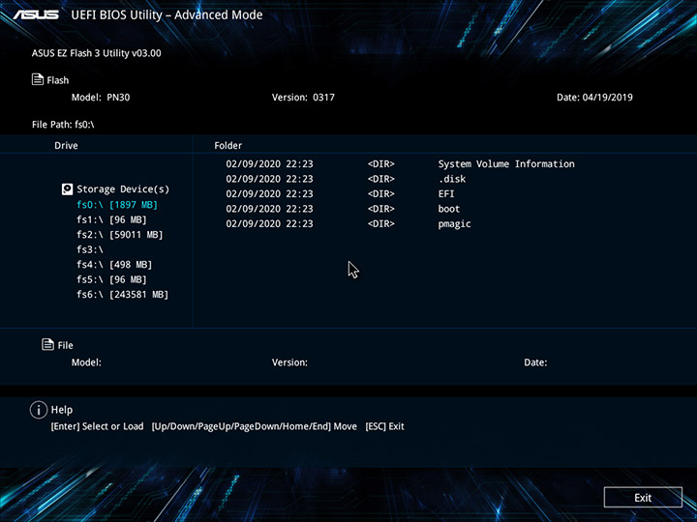Click the date of the pmagic row
697x522 pixels.
click(x=269, y=223)
